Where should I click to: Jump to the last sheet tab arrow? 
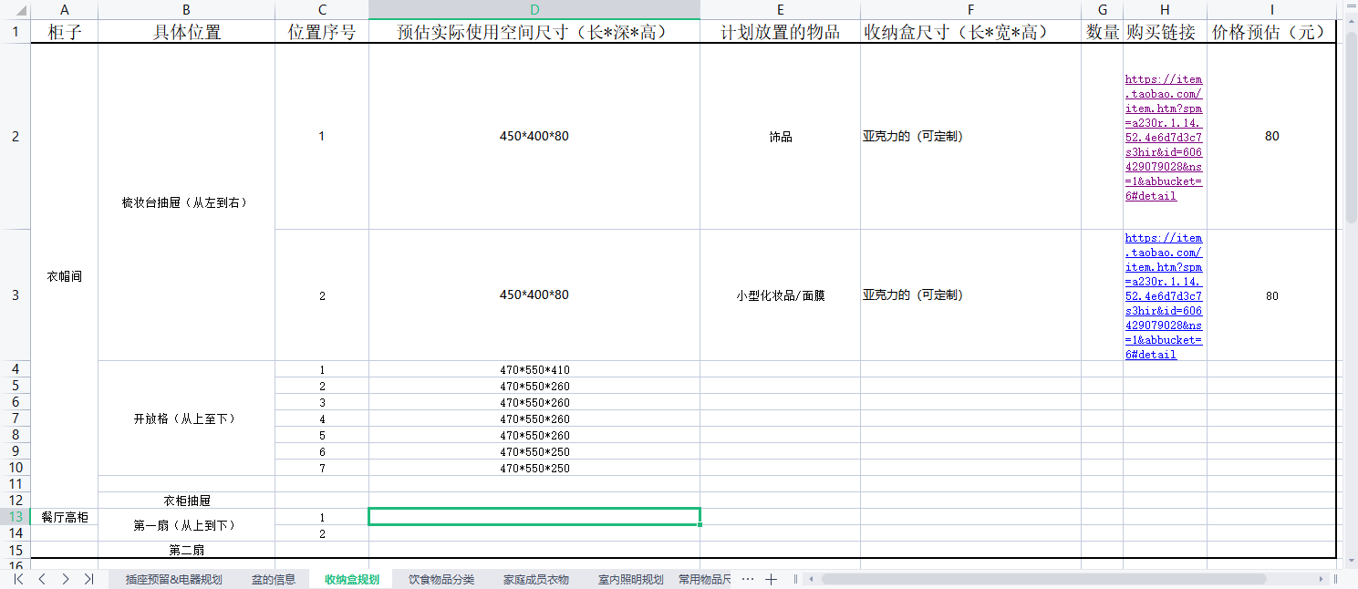coord(88,579)
